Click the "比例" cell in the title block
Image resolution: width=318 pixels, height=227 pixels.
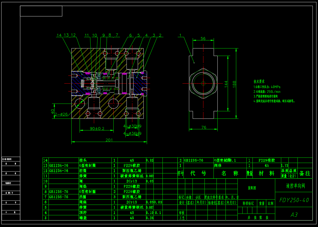(270, 203)
